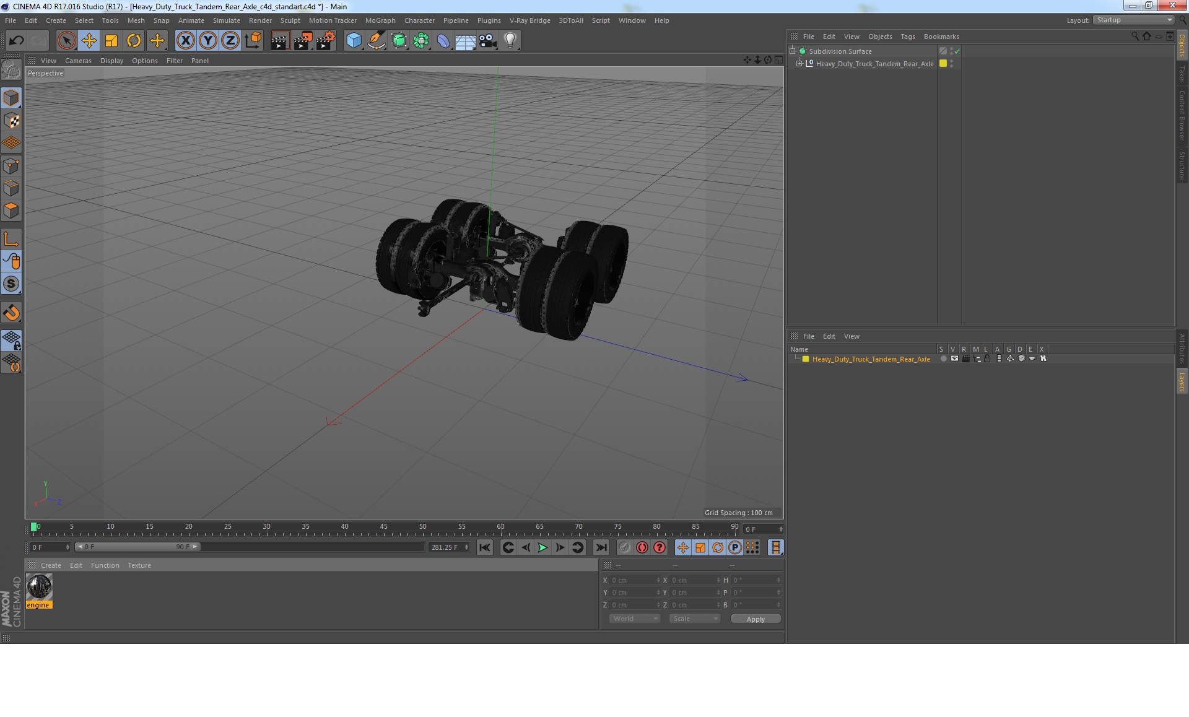The height and width of the screenshot is (717, 1189).
Task: Activate the Rotate tool
Action: (x=134, y=41)
